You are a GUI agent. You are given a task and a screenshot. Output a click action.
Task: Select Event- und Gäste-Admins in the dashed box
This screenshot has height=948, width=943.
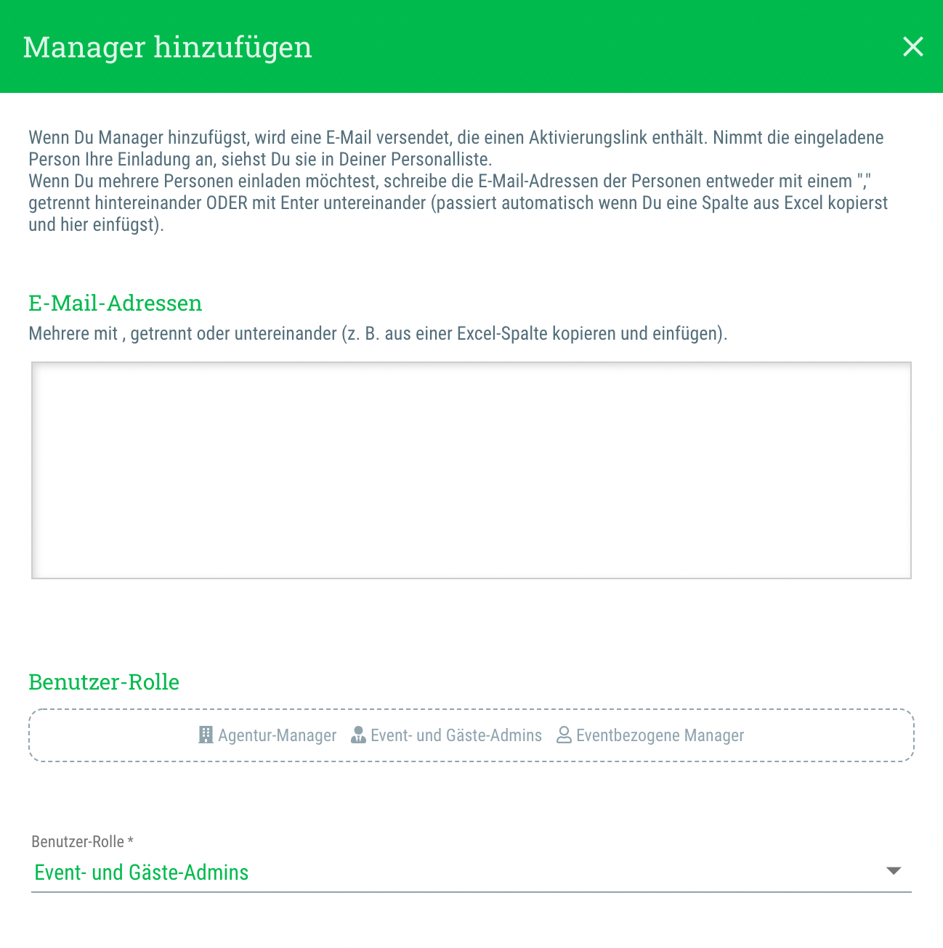(x=456, y=735)
